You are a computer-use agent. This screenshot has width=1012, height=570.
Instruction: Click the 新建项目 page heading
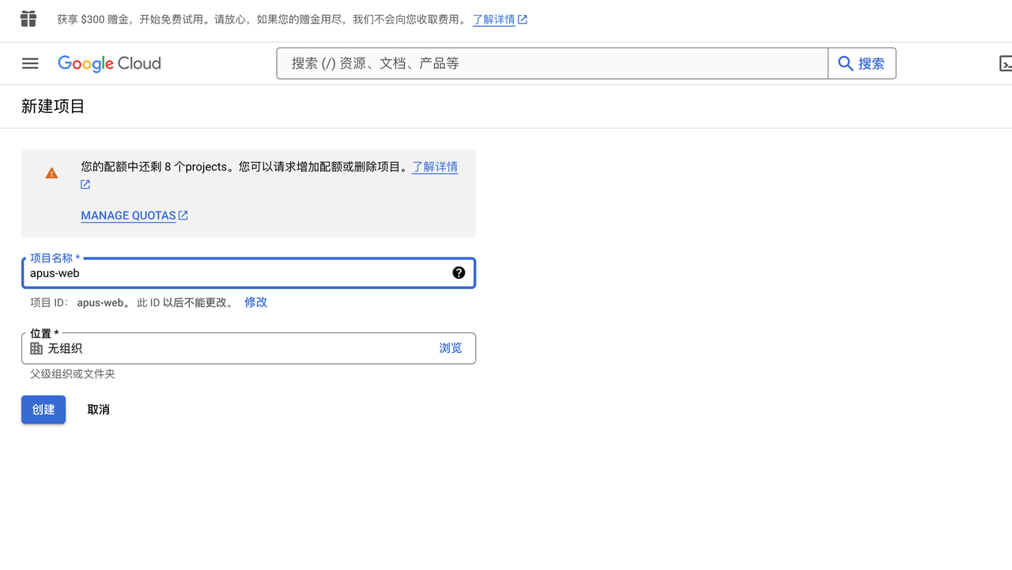[53, 107]
